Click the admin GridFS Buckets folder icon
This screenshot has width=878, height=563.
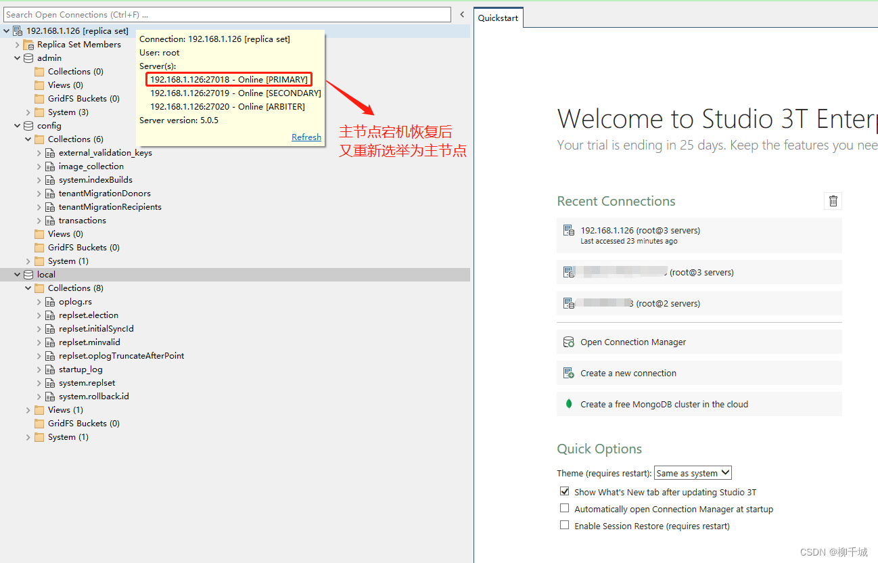39,99
